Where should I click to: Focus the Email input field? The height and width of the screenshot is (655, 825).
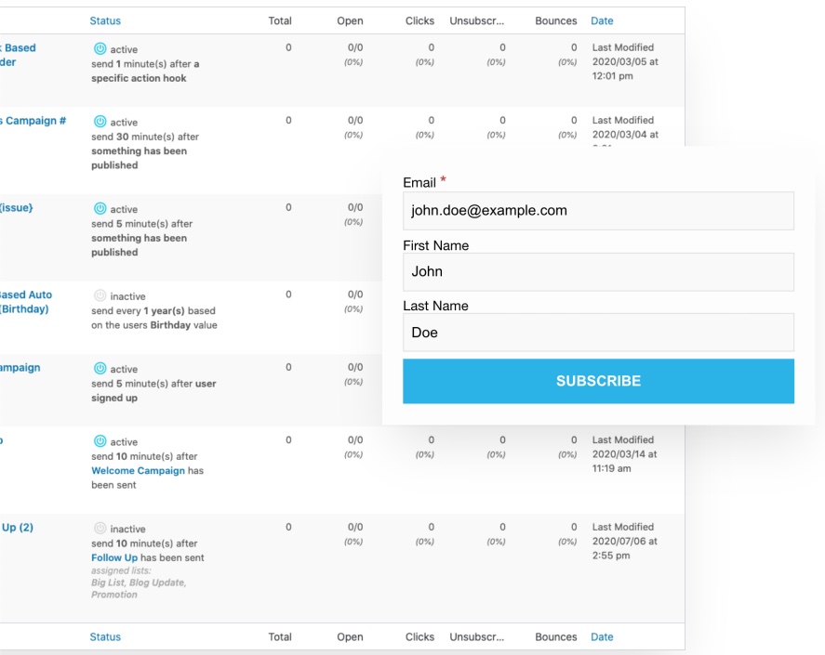598,211
